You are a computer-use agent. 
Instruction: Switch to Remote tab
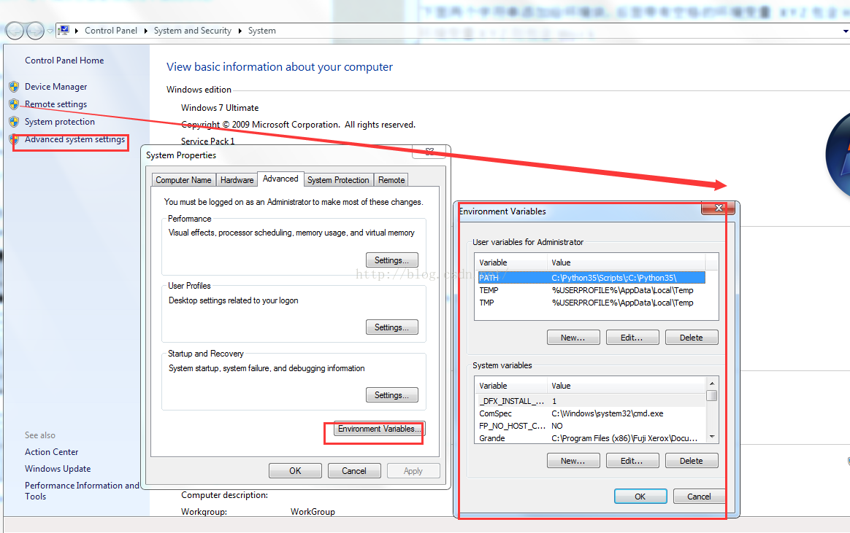tap(391, 179)
